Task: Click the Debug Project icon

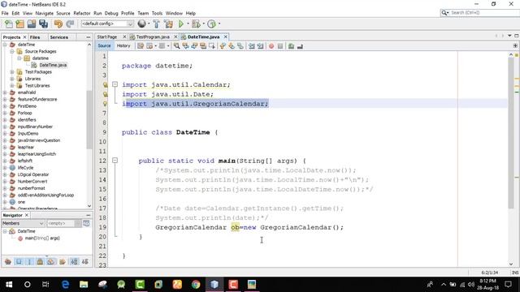Action: [196, 24]
